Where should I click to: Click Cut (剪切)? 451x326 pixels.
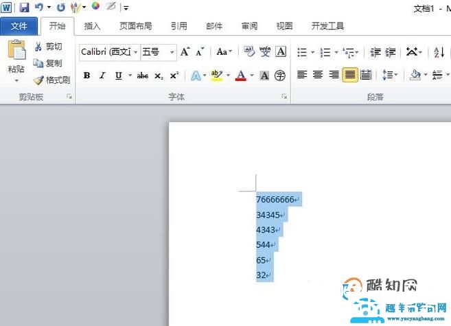point(48,46)
